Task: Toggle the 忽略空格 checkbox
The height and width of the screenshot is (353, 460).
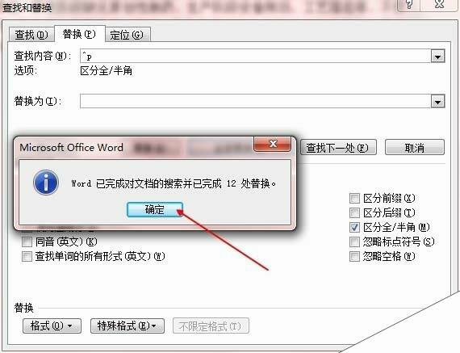Action: coord(354,256)
